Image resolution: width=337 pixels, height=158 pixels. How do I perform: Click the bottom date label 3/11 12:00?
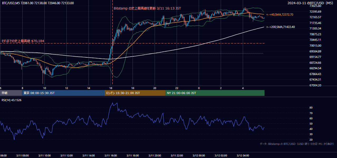pyautogui.click(x=67, y=155)
